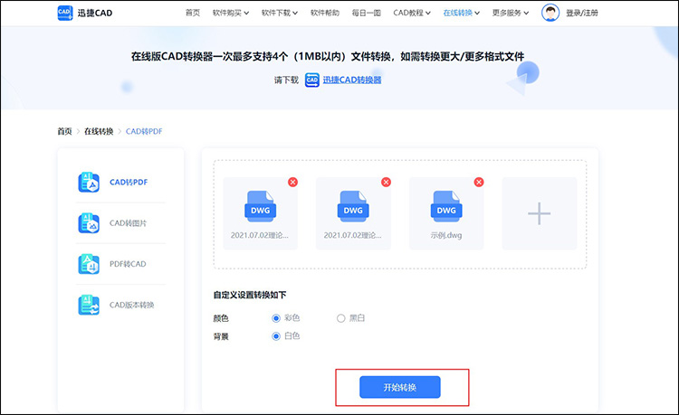Remove the 示例.dwg file
679x415 pixels.
(479, 182)
